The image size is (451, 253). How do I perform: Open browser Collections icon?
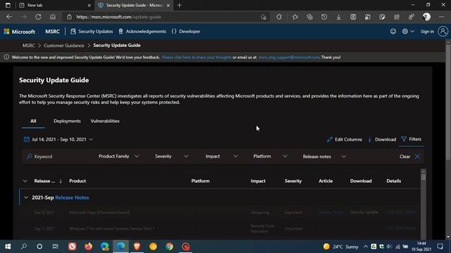[309, 17]
